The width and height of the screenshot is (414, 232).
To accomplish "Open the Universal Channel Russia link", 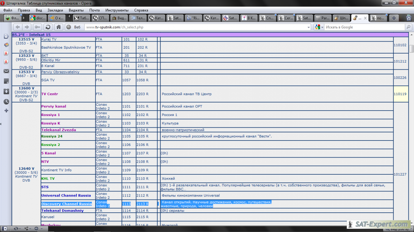I will 66,196.
